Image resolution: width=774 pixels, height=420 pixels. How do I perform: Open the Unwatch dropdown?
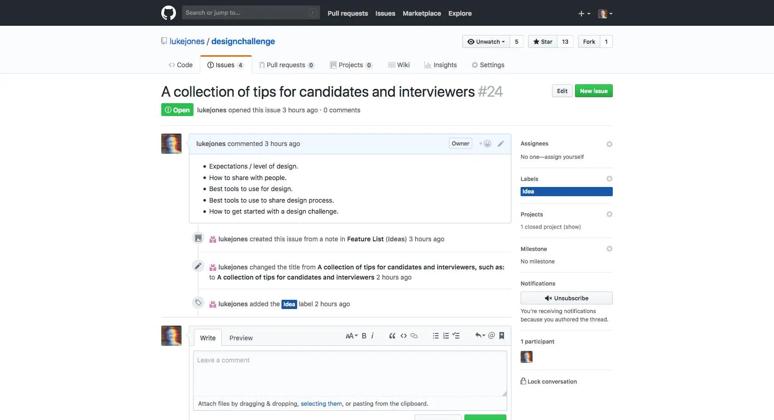(486, 41)
